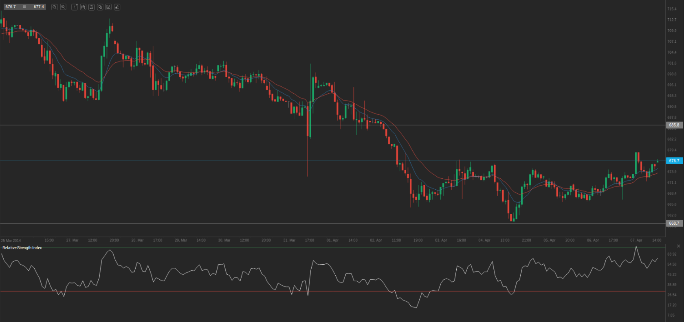Click the zoom out magnifier icon
The height and width of the screenshot is (322, 684).
pyautogui.click(x=54, y=7)
